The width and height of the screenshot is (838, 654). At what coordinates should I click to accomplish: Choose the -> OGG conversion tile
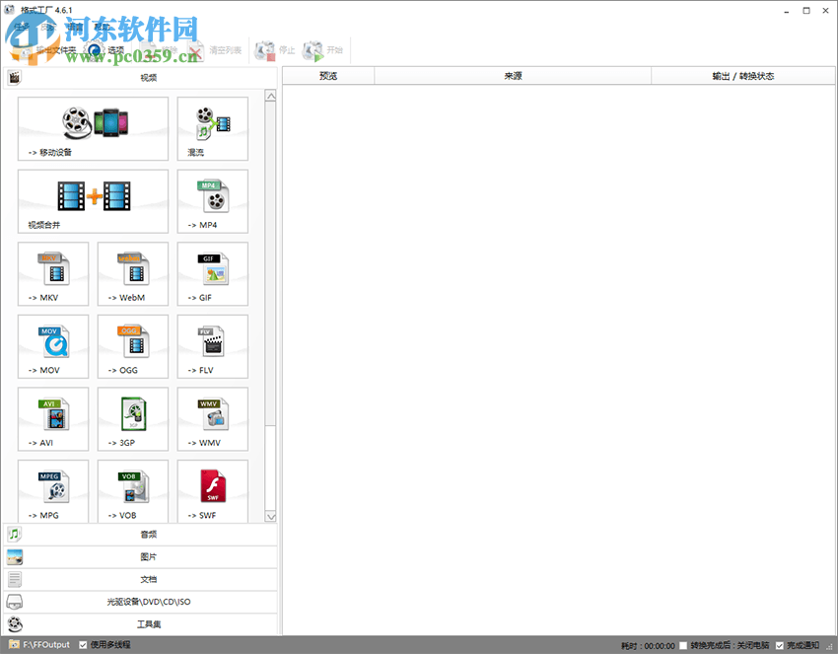[133, 346]
